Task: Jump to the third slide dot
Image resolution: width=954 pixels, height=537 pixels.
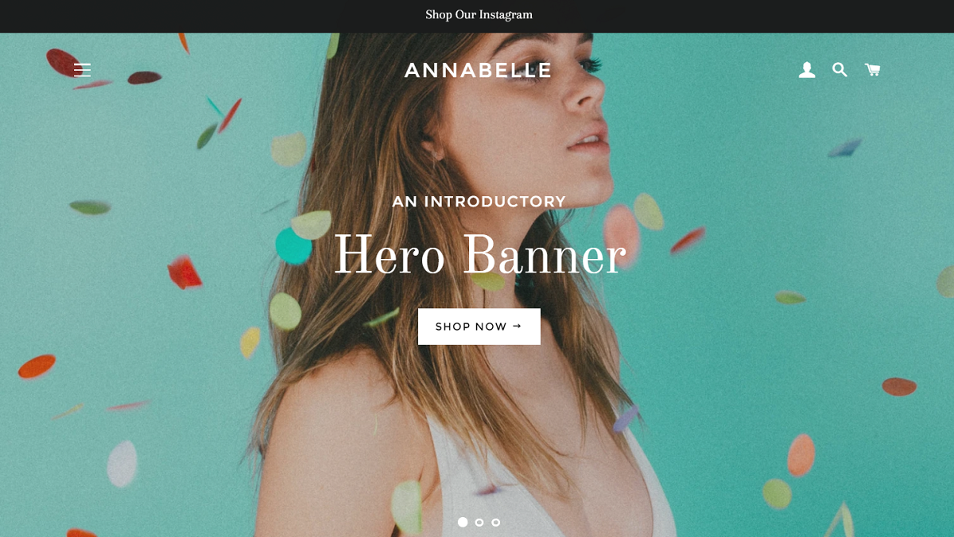Action: [x=496, y=522]
